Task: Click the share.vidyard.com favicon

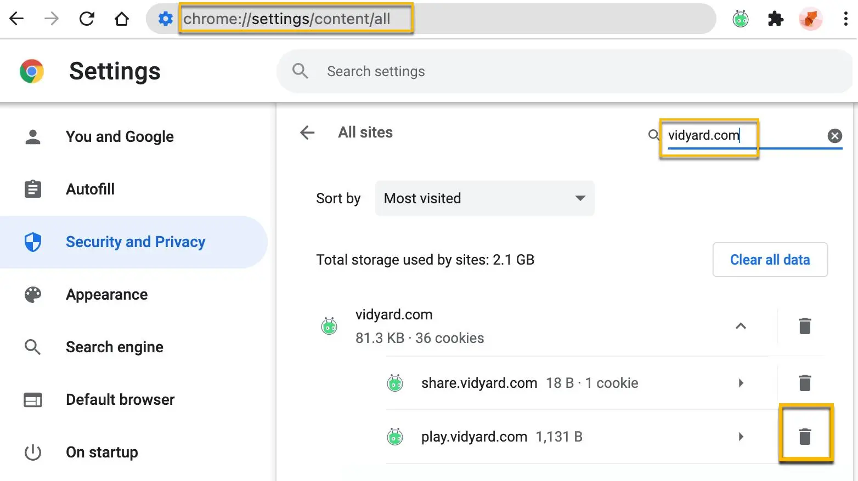Action: (395, 383)
